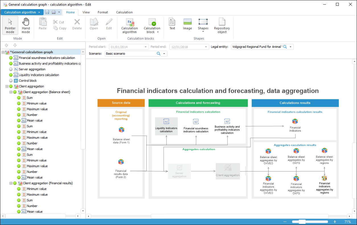Toggle status circle of Business activity indicators
357x225 pixels.
tap(11, 64)
